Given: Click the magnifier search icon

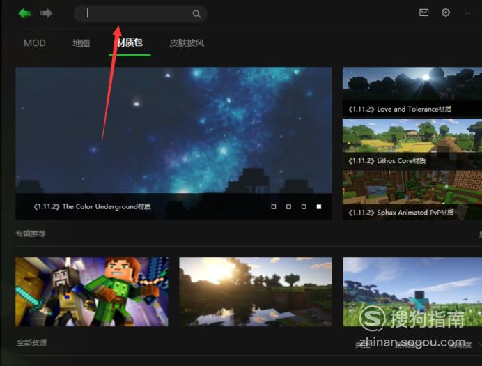Looking at the screenshot, I should tap(196, 14).
